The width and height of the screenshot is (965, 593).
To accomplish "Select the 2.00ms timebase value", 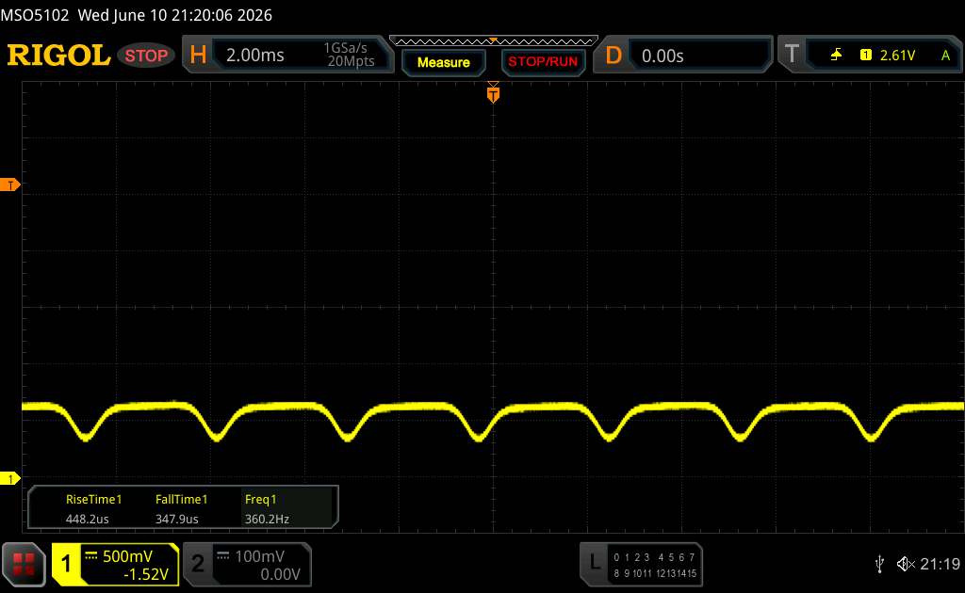I will coord(254,56).
